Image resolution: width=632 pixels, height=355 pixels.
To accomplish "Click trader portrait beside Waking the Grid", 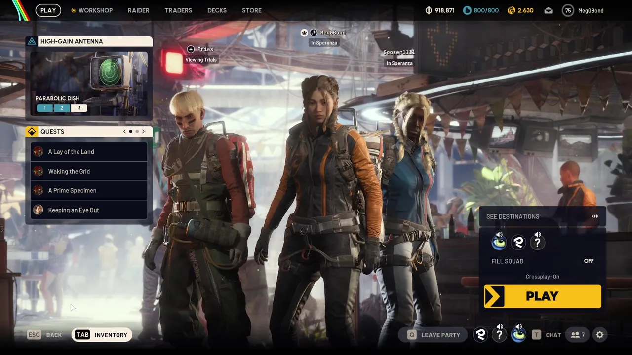I will [x=38, y=171].
